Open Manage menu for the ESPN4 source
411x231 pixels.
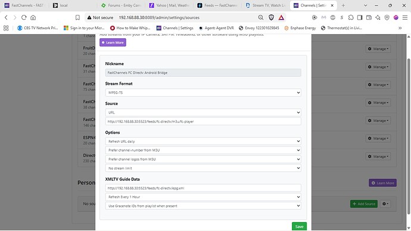(x=378, y=138)
